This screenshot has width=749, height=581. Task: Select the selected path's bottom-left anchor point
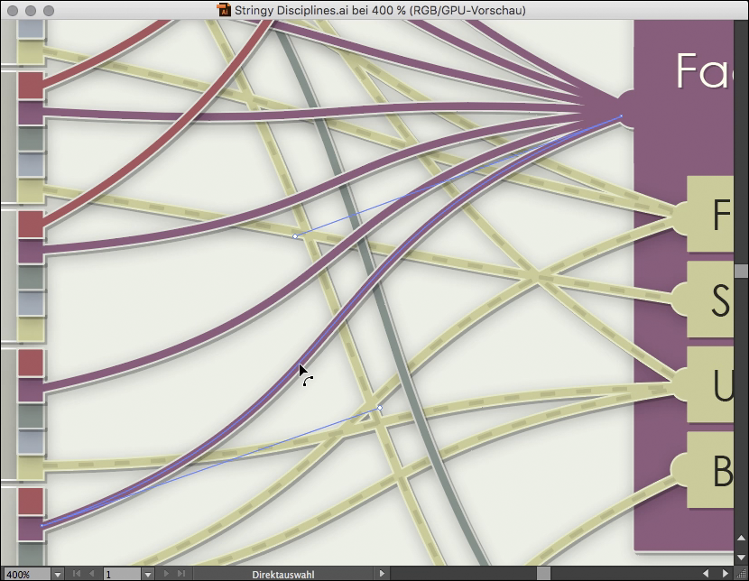tap(42, 525)
